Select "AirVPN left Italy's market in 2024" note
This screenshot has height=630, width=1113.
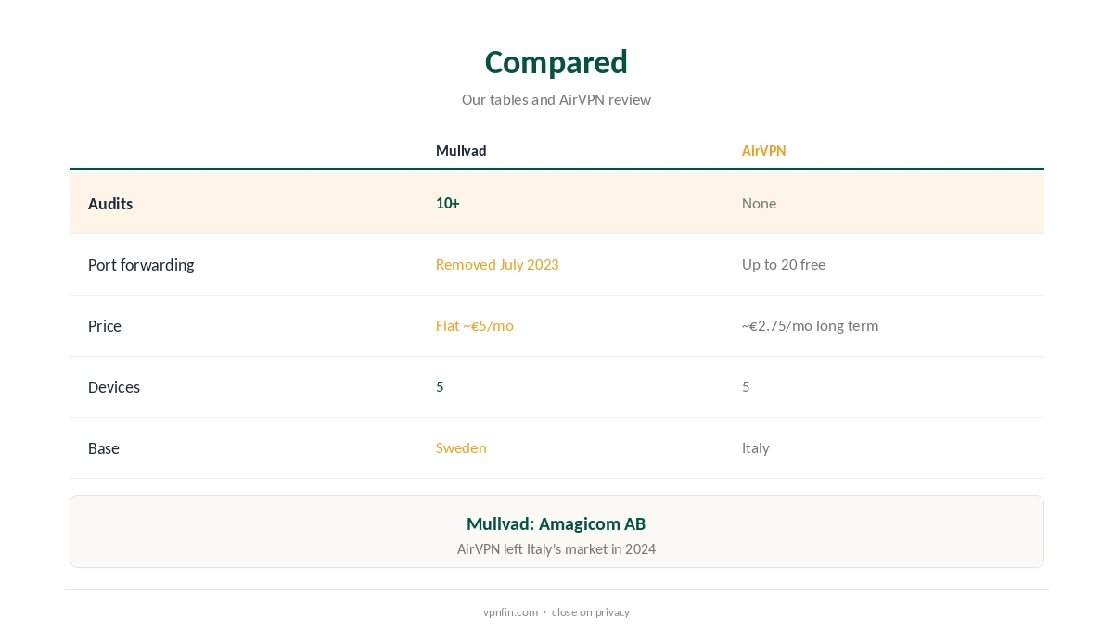tap(556, 548)
